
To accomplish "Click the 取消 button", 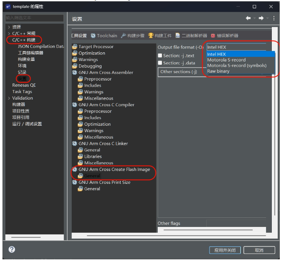I will click(x=259, y=250).
